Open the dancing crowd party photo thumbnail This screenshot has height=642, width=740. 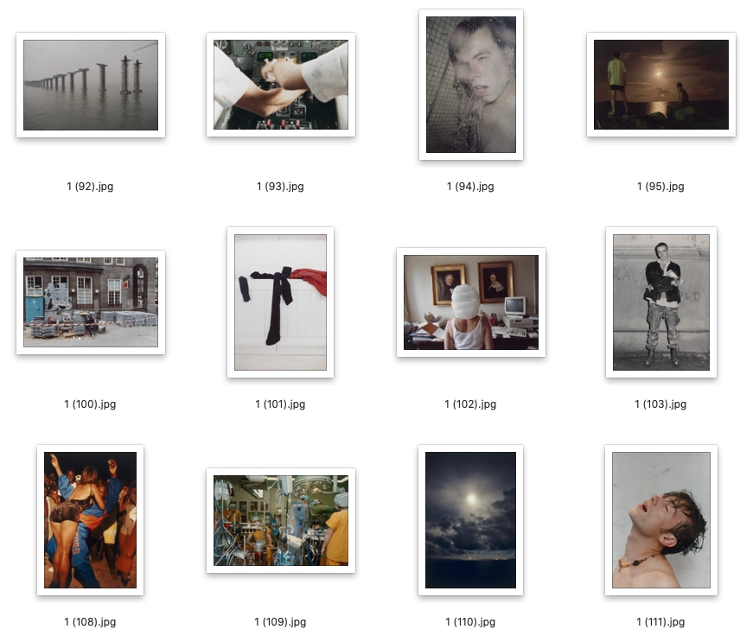91,520
